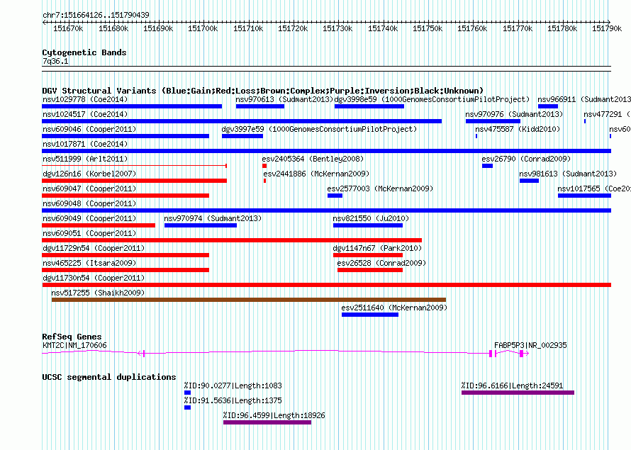Click the 151700k ruler tick label
Image resolution: width=631 pixels, height=450 pixels.
coord(203,28)
